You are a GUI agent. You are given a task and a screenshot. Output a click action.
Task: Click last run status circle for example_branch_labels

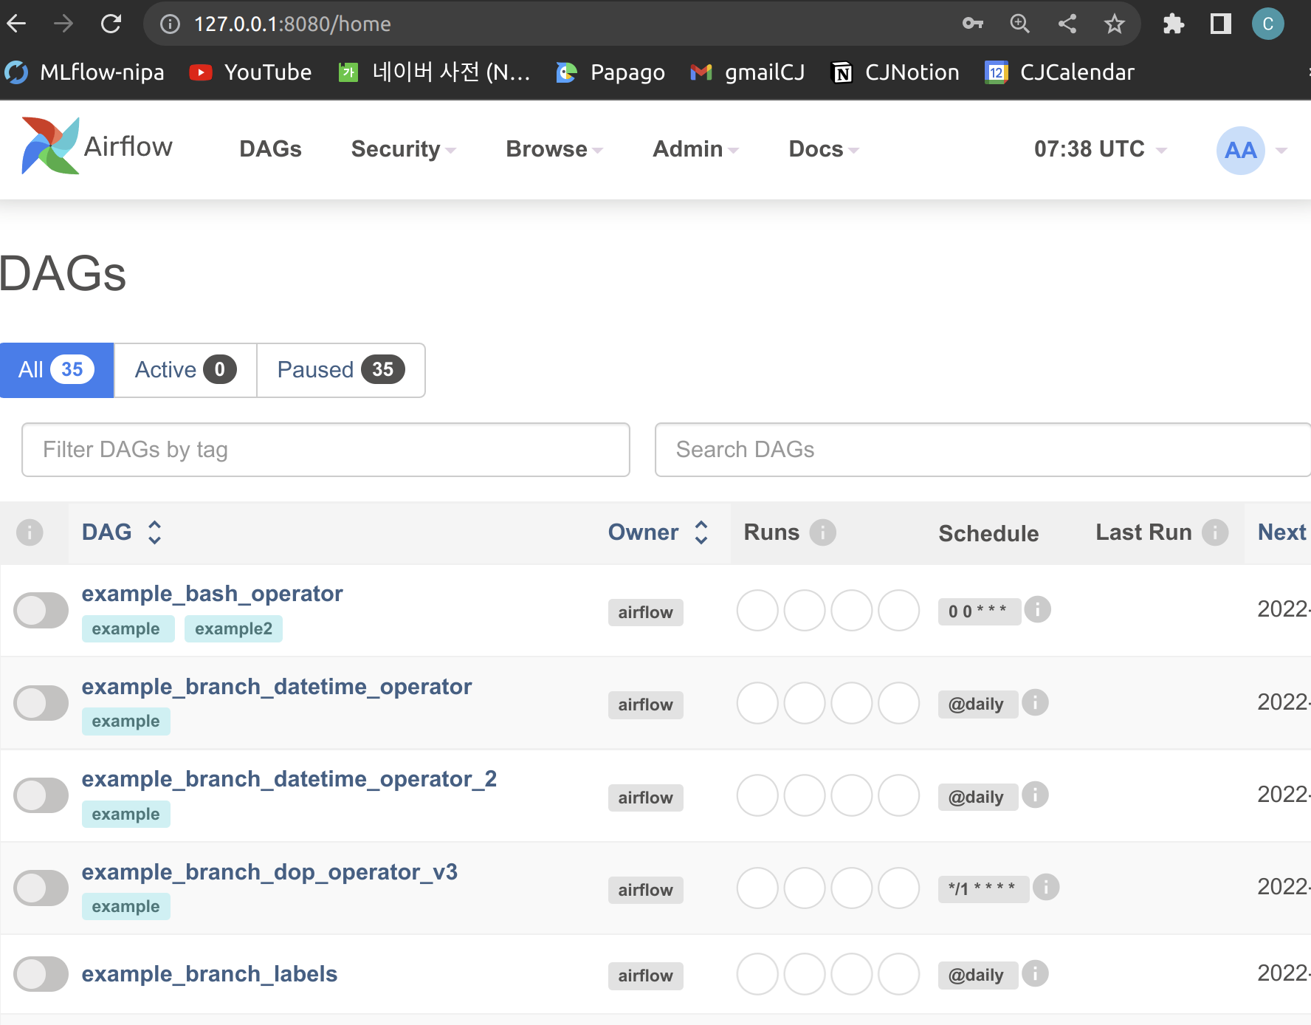pos(899,974)
